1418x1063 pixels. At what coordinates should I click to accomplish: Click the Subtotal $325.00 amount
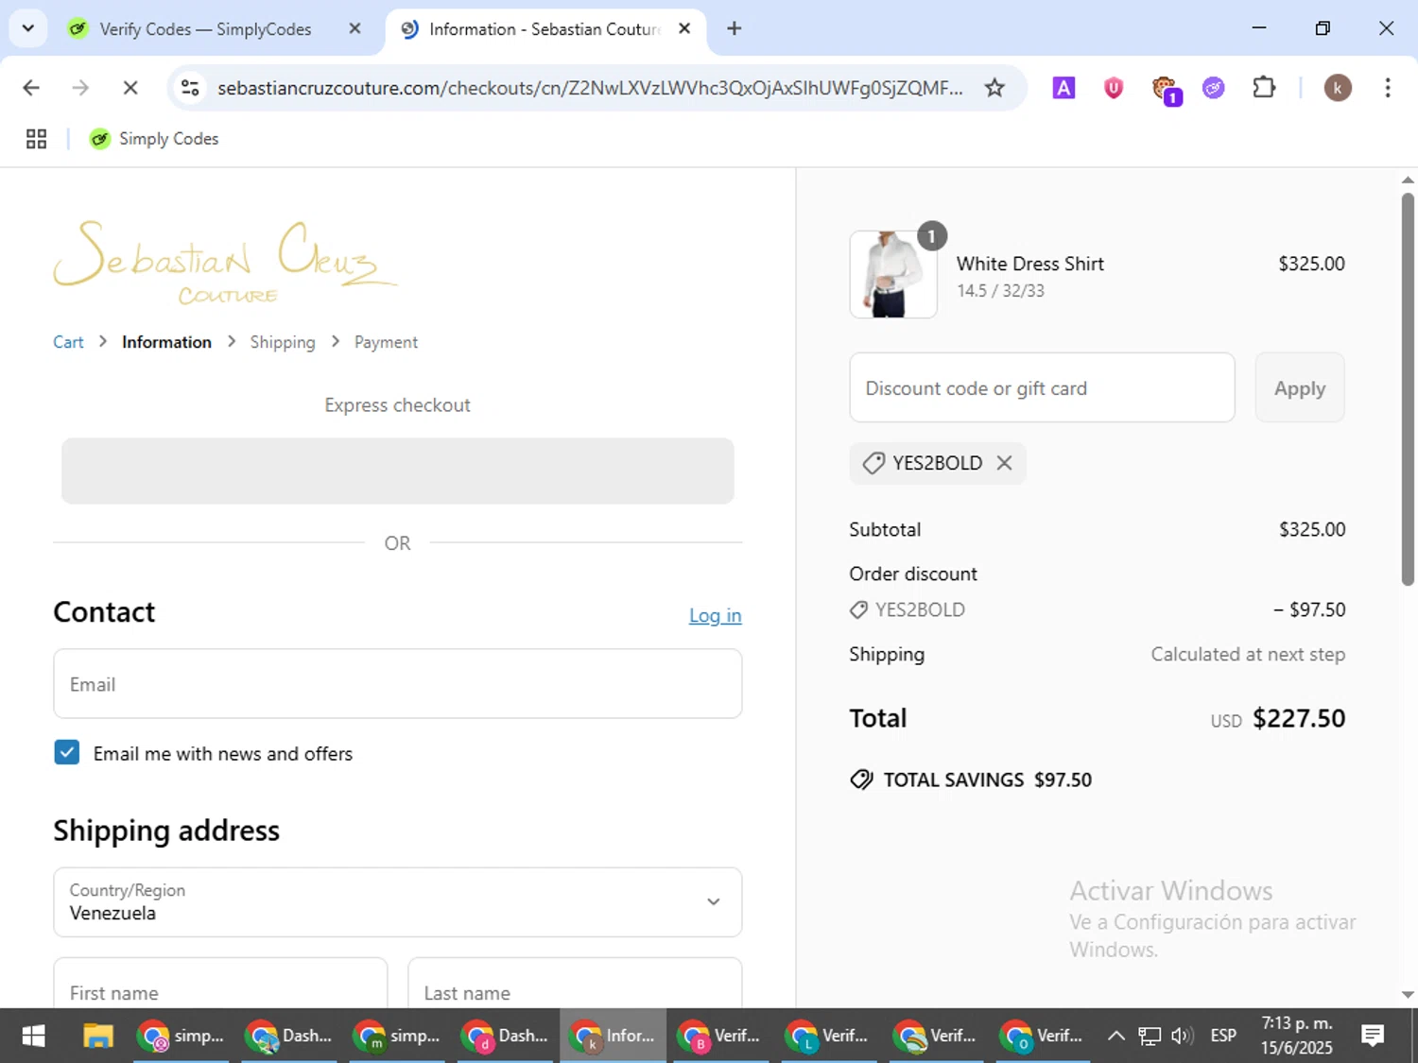click(1312, 529)
